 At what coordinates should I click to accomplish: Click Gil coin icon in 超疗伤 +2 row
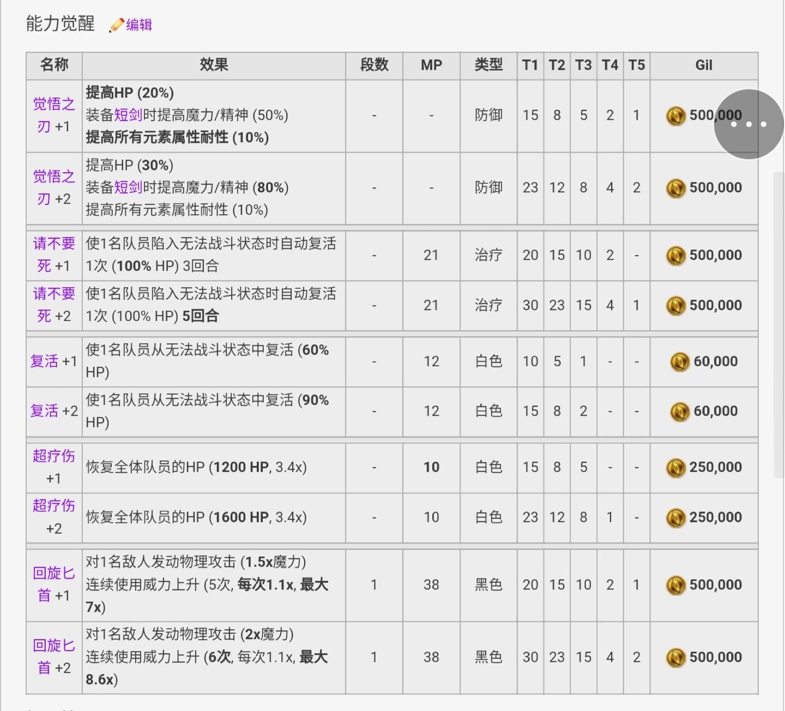coord(676,518)
